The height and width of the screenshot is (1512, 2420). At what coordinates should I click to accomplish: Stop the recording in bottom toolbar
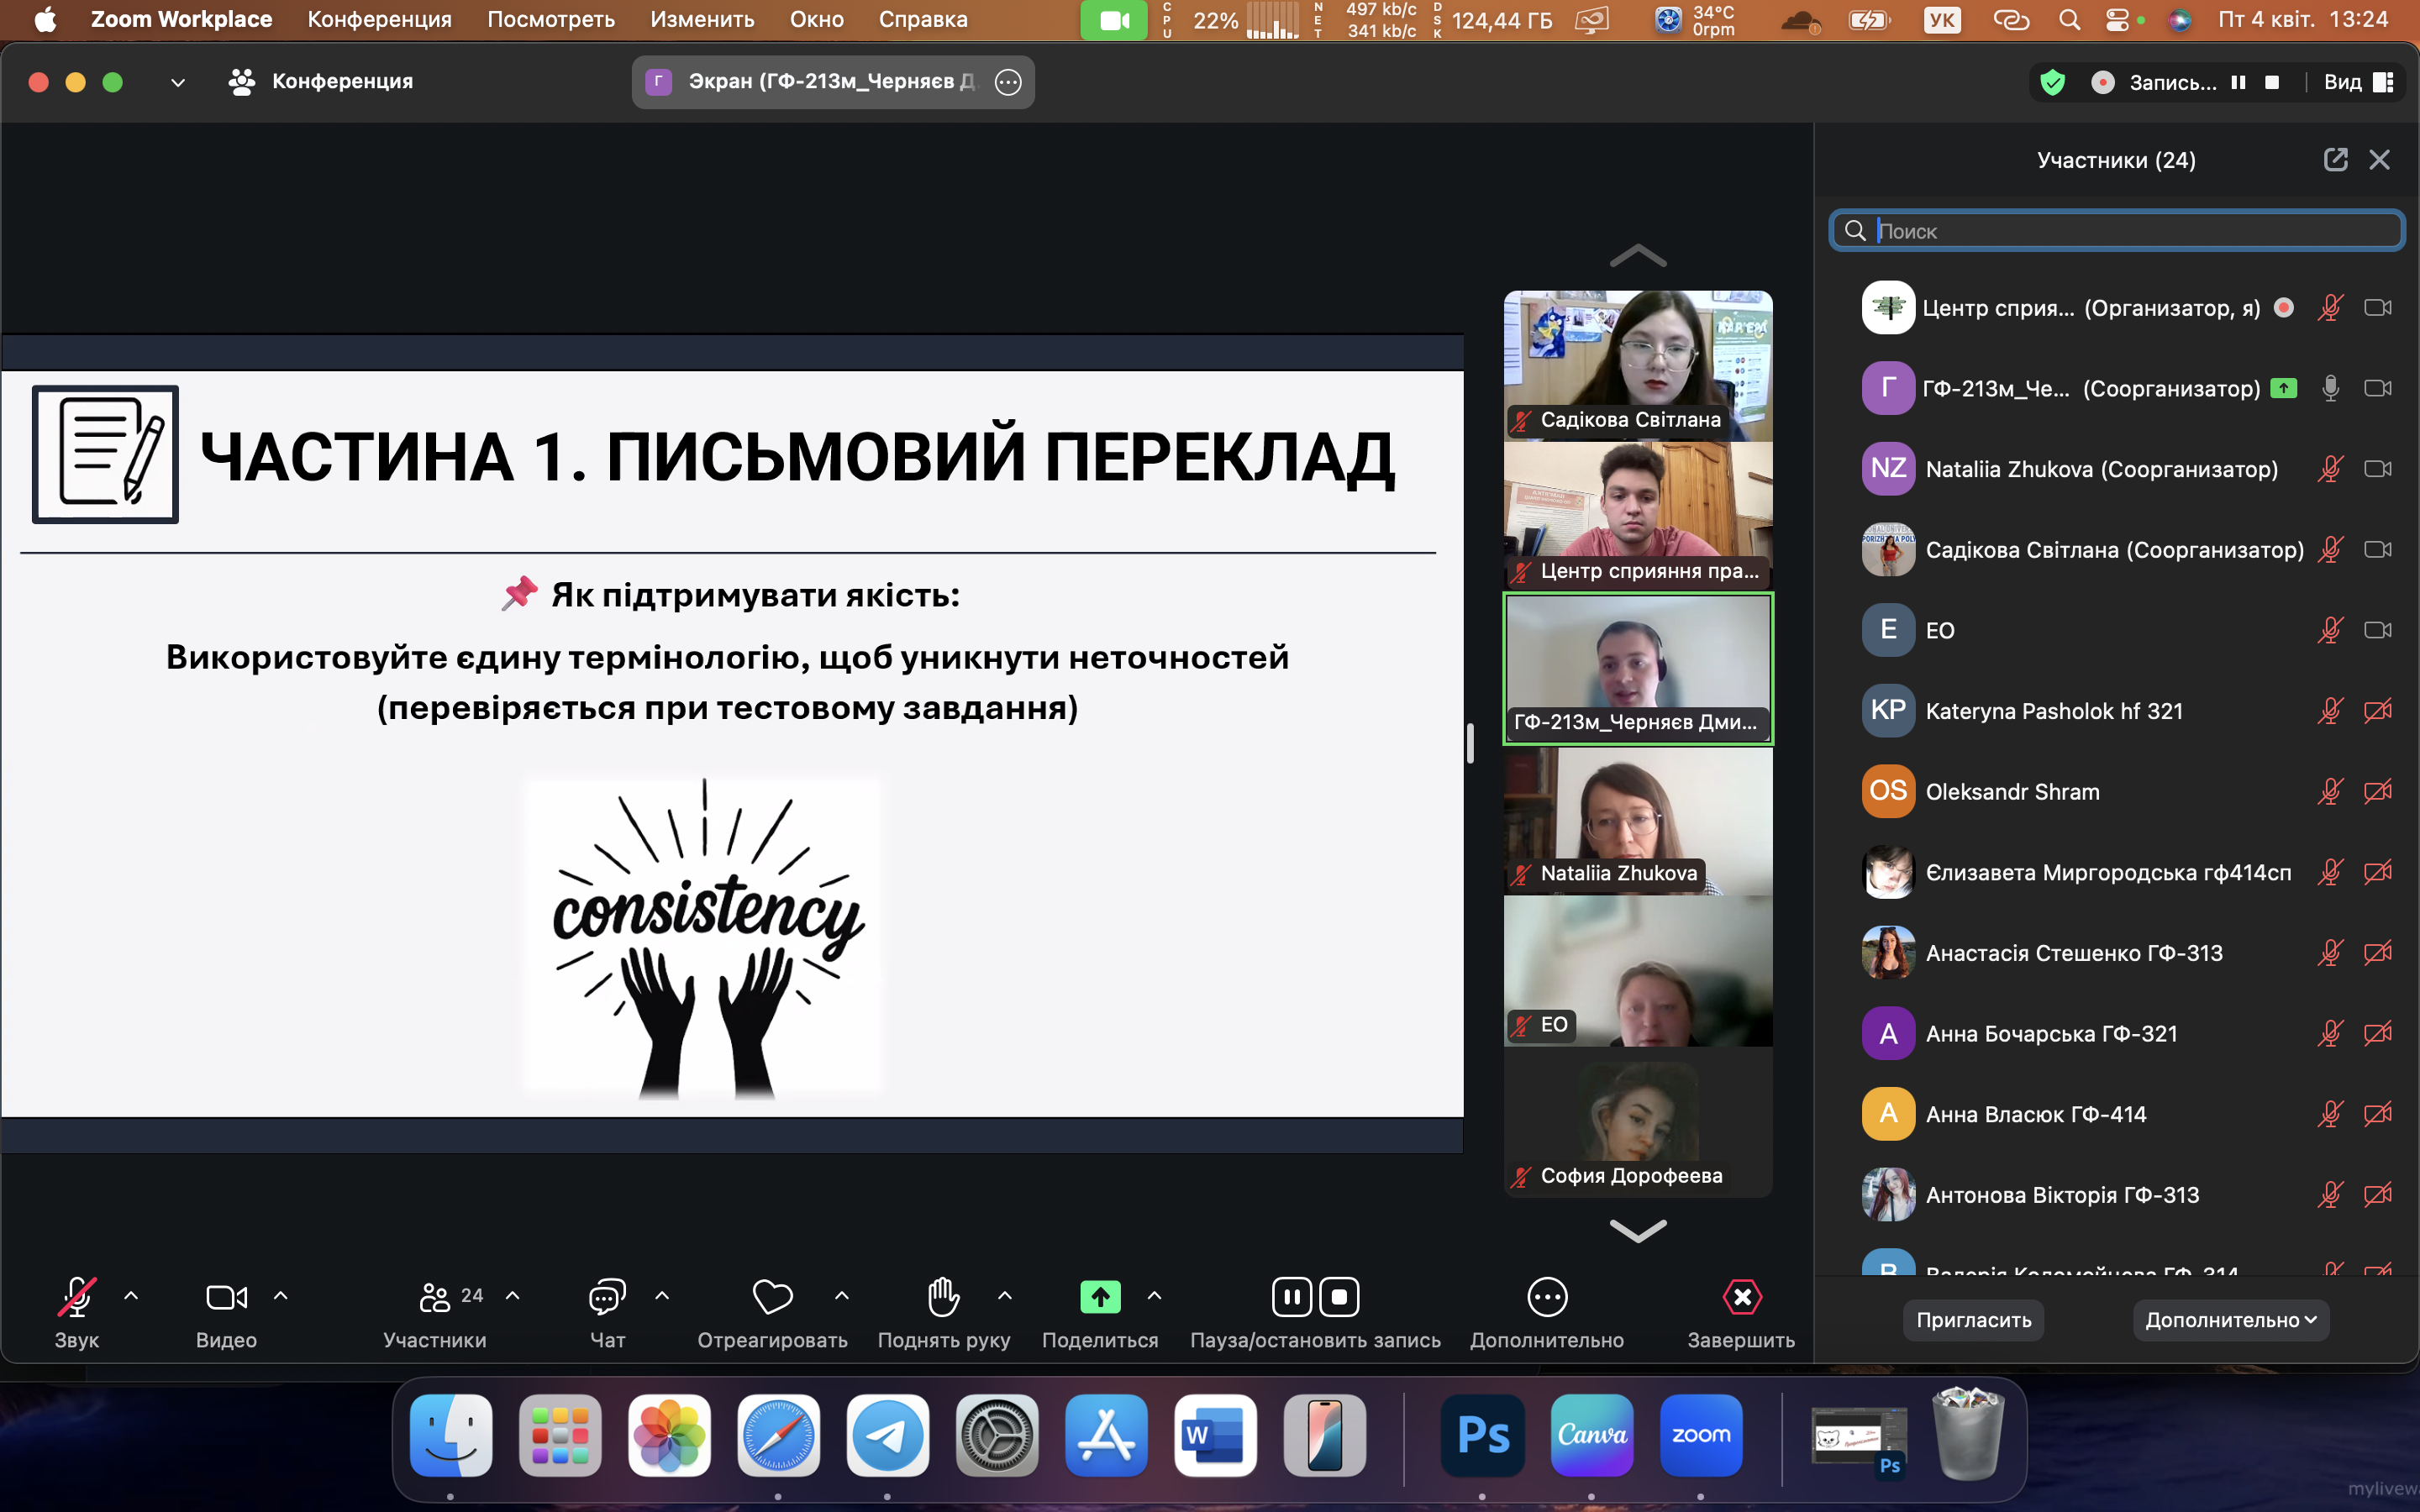click(1340, 1297)
